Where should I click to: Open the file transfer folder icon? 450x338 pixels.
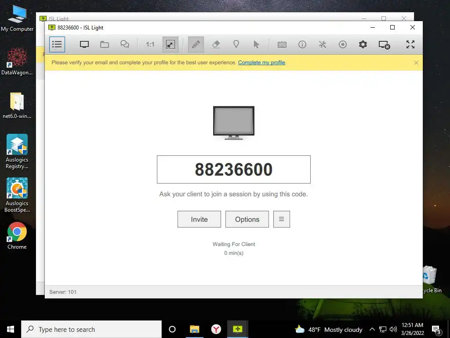(105, 44)
